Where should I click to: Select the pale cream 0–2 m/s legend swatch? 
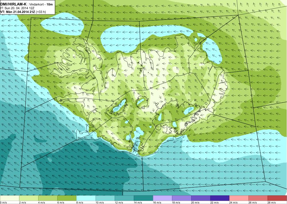(x=9, y=198)
